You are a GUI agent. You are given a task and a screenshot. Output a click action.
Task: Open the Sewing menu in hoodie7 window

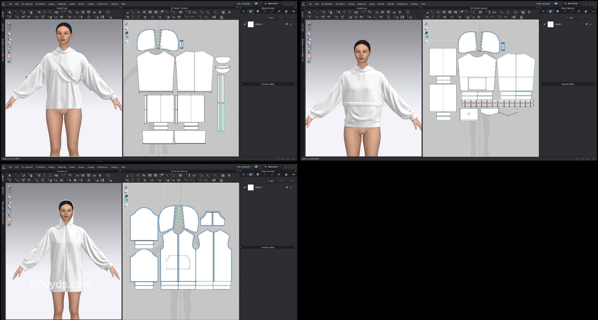(51, 4)
